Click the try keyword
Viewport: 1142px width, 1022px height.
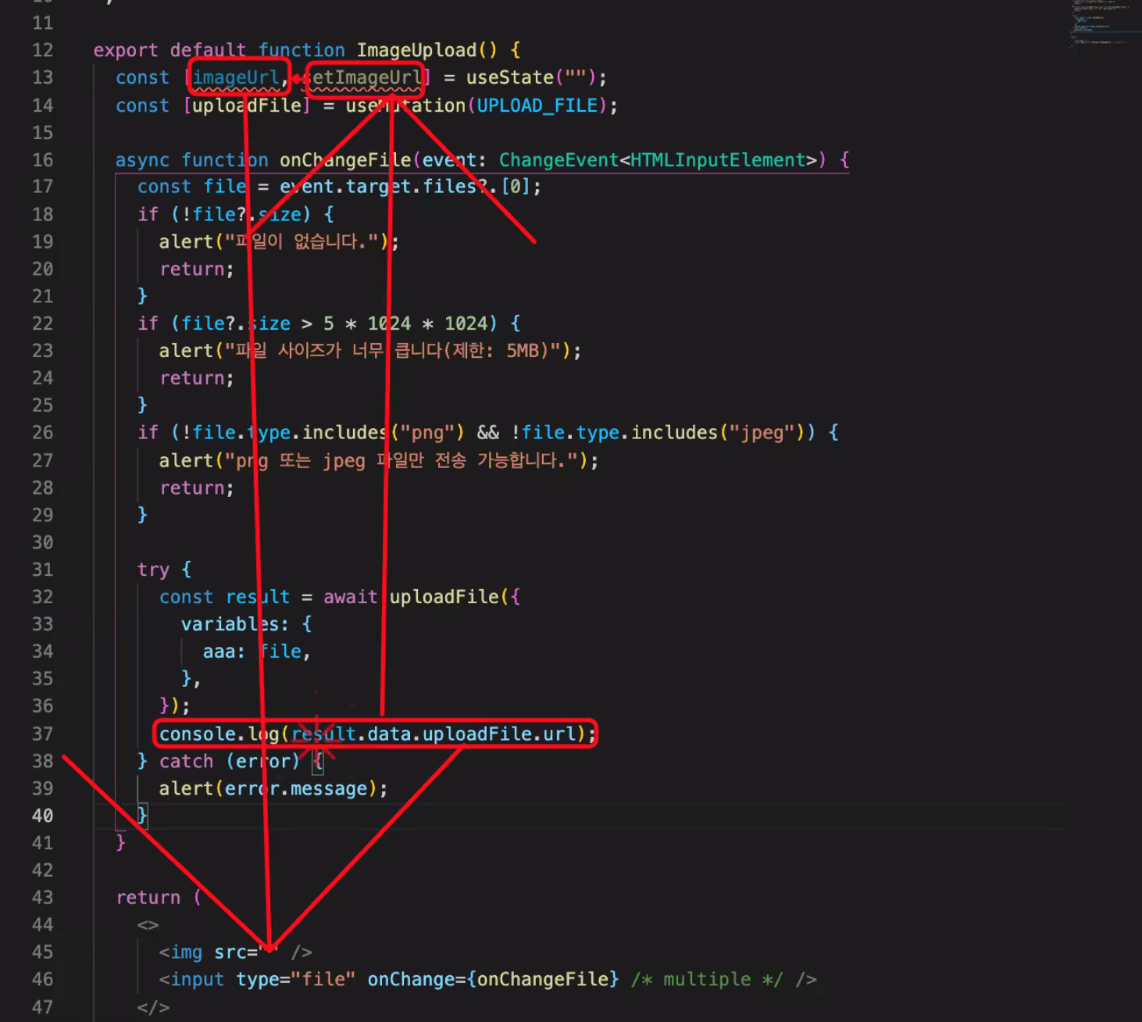click(x=153, y=570)
